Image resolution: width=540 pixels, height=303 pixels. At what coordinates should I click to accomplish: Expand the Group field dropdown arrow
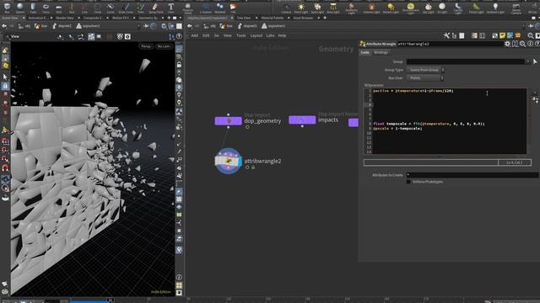coord(527,61)
